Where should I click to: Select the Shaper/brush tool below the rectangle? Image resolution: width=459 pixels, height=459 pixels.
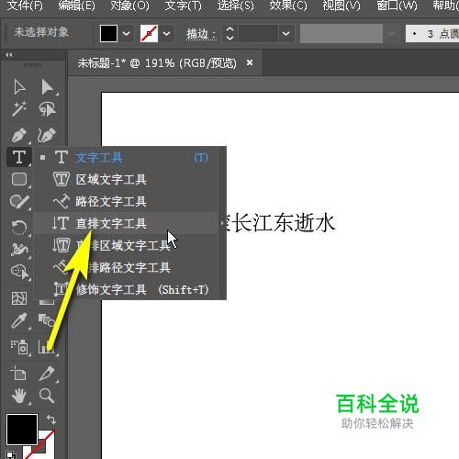[19, 202]
